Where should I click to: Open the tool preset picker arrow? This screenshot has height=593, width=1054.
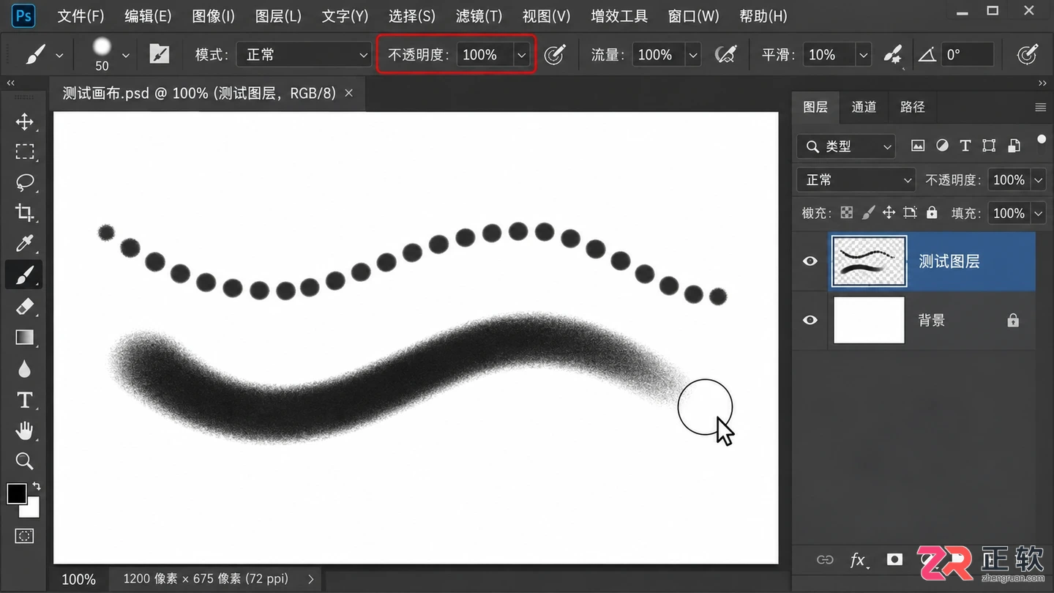tap(59, 55)
